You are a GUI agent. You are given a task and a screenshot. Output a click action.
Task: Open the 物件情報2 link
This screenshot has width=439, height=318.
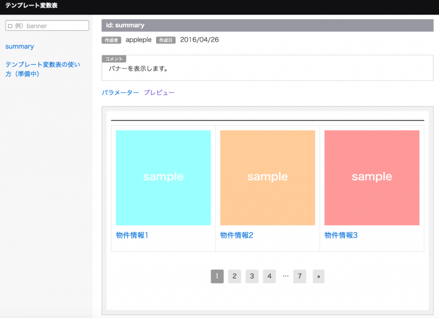tap(236, 235)
